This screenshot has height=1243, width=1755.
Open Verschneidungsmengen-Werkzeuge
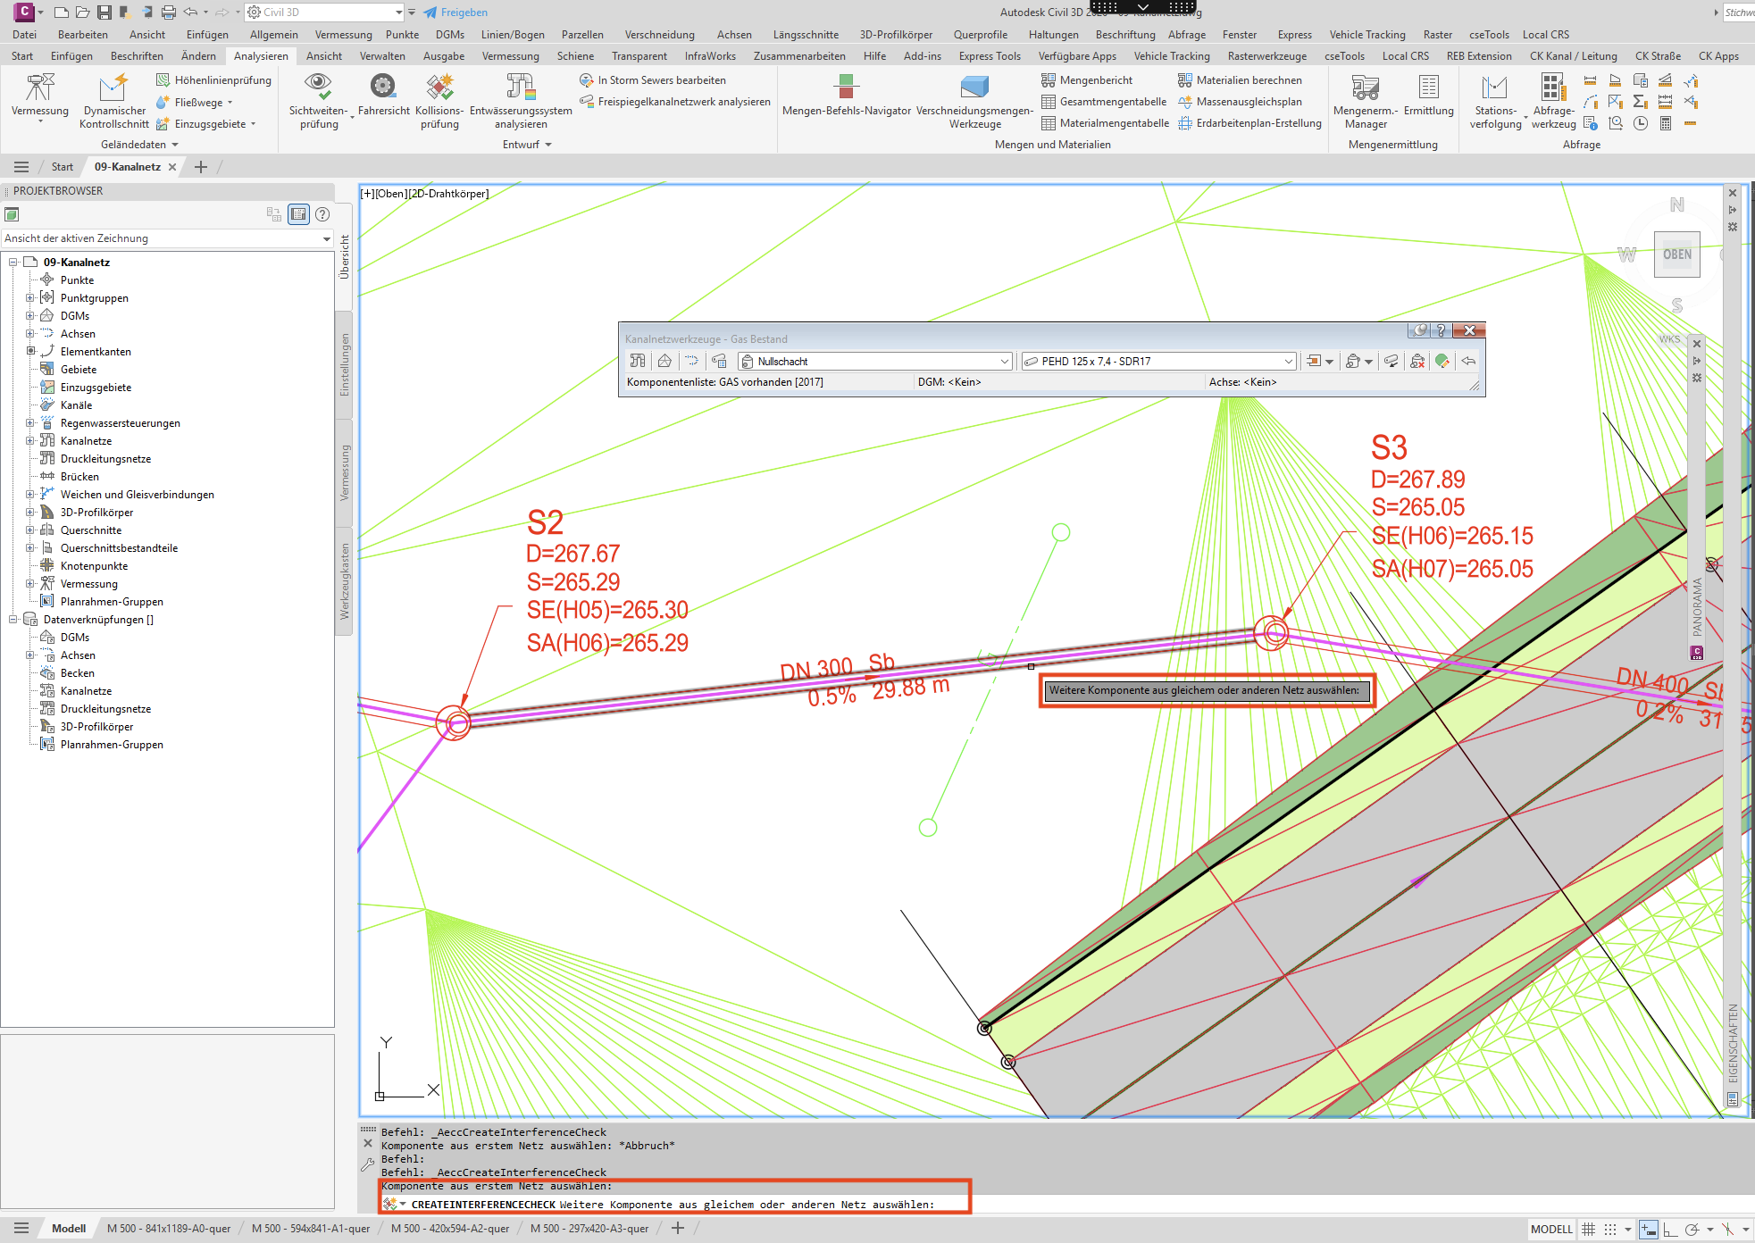coord(974,100)
